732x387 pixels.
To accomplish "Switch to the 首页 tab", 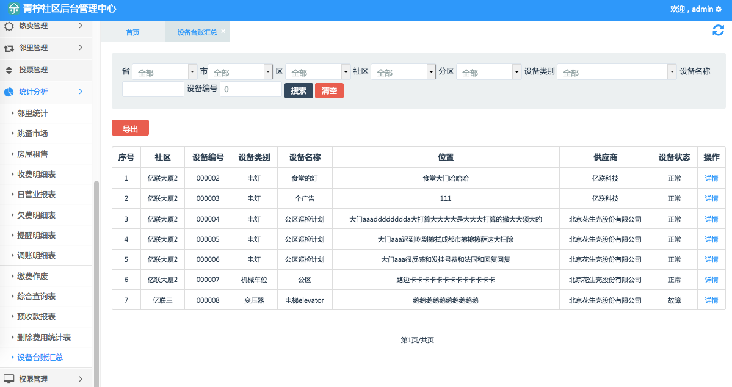I will 132,32.
